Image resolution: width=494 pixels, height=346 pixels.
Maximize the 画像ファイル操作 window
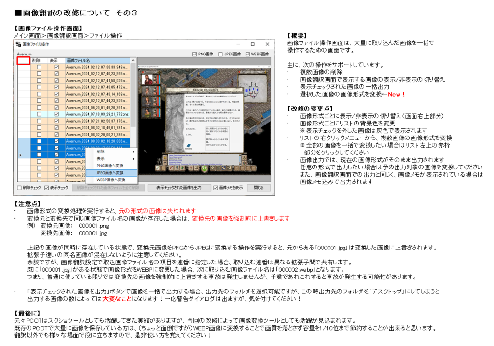coord(253,44)
